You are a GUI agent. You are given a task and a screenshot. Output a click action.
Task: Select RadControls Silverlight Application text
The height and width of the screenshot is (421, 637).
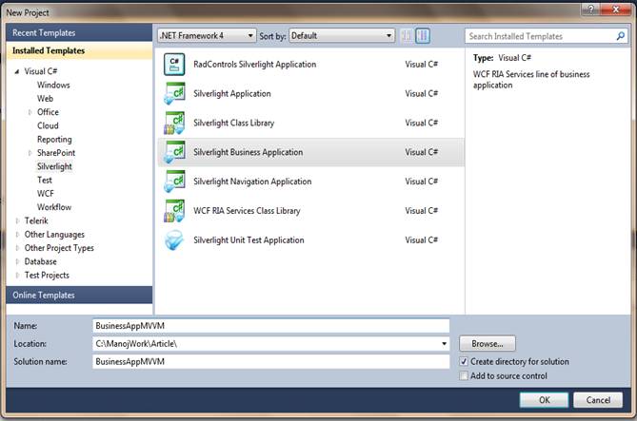pyautogui.click(x=255, y=65)
